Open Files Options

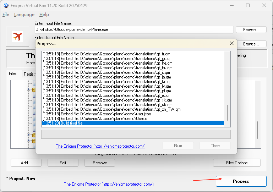(237, 163)
